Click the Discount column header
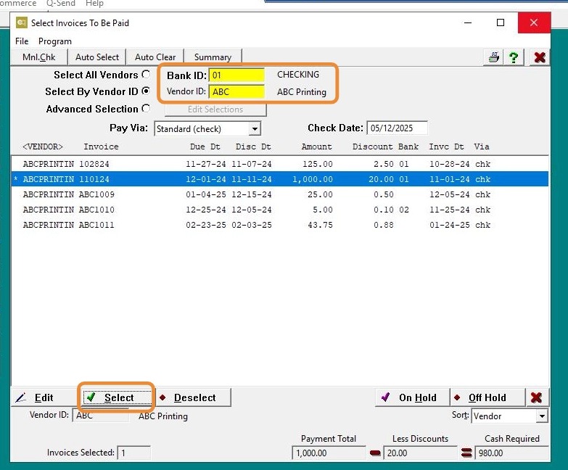This screenshot has height=470, width=568. click(373, 147)
